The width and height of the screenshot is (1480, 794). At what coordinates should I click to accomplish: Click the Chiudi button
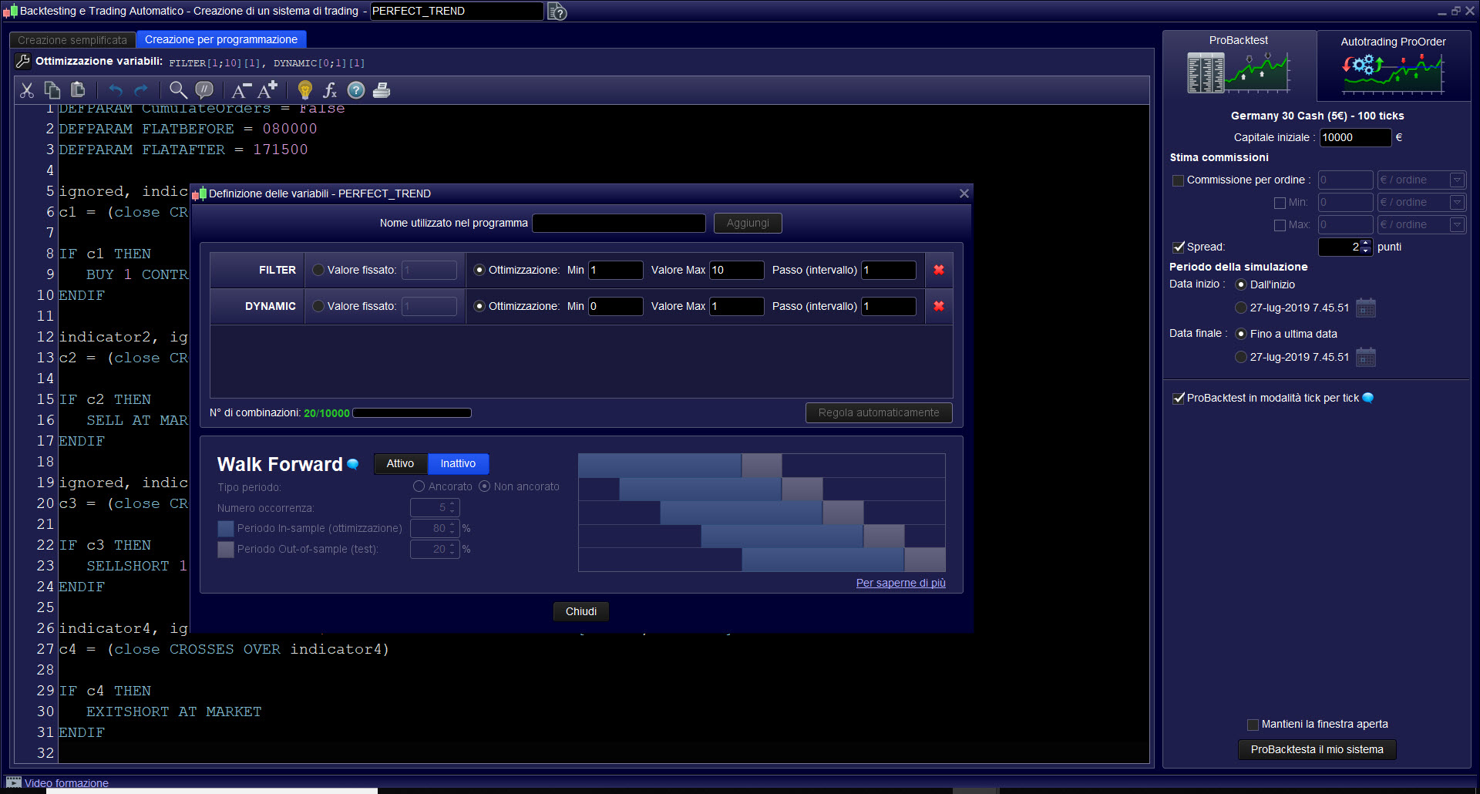pyautogui.click(x=580, y=611)
